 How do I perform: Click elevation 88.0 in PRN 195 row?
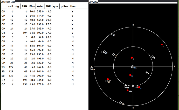[32, 80]
